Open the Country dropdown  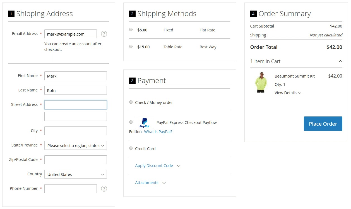[75, 175]
